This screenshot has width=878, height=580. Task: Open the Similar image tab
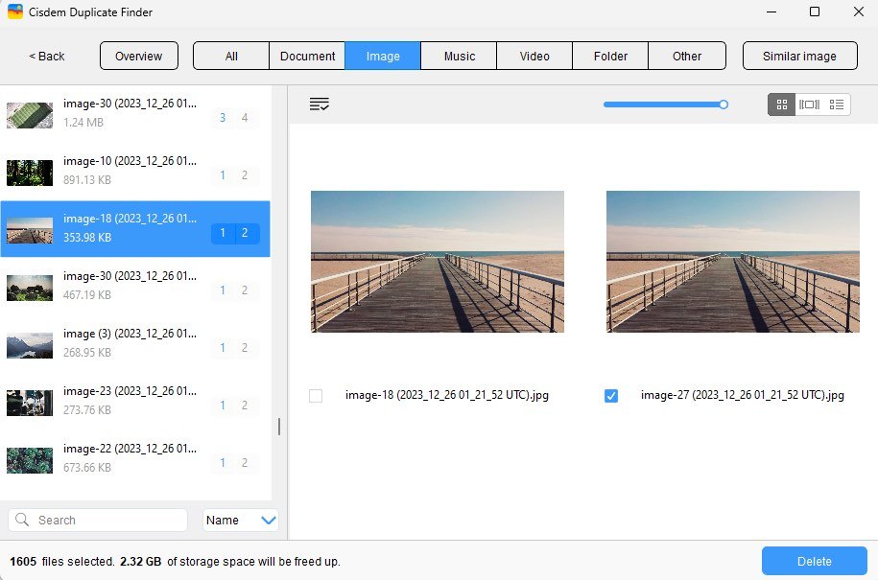799,56
